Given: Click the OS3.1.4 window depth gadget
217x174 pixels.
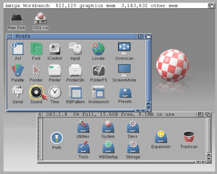Looking at the screenshot, I should pos(208,115).
